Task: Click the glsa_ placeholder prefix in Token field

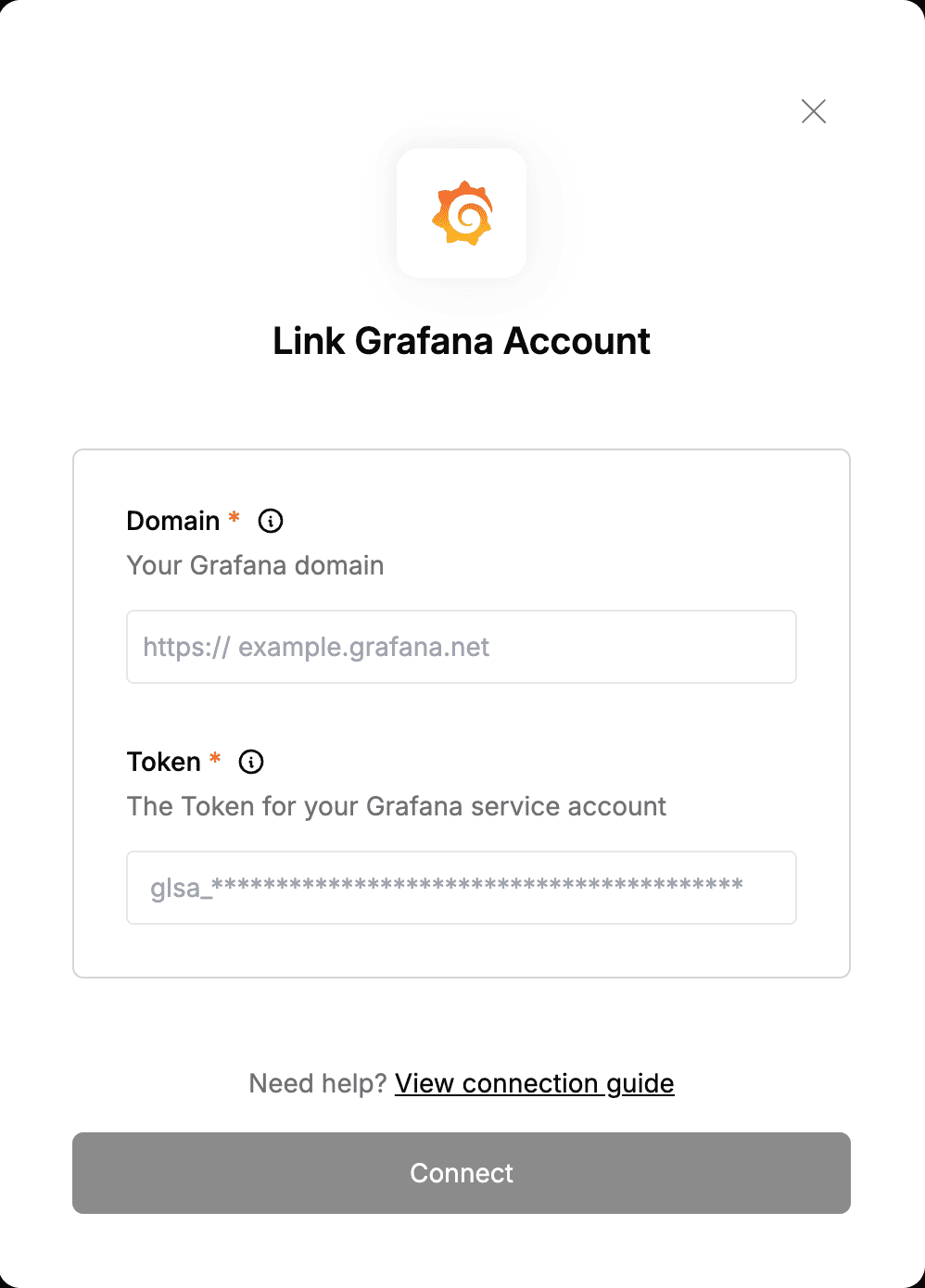Action: [181, 888]
